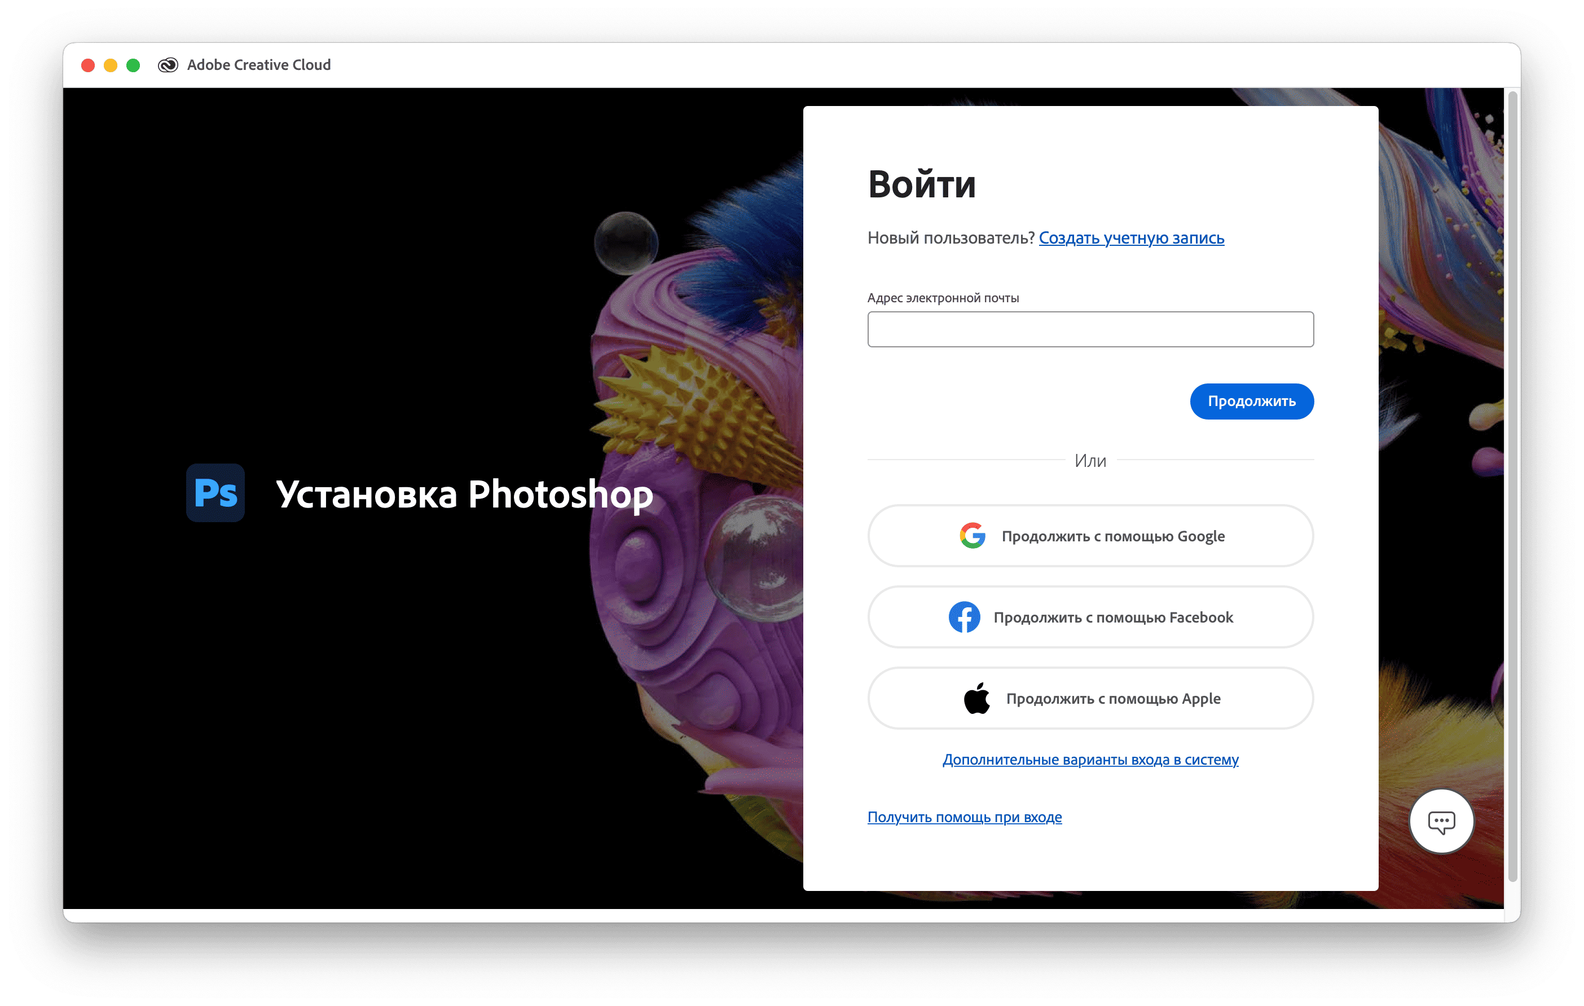Focus the email address input field

pos(1090,329)
